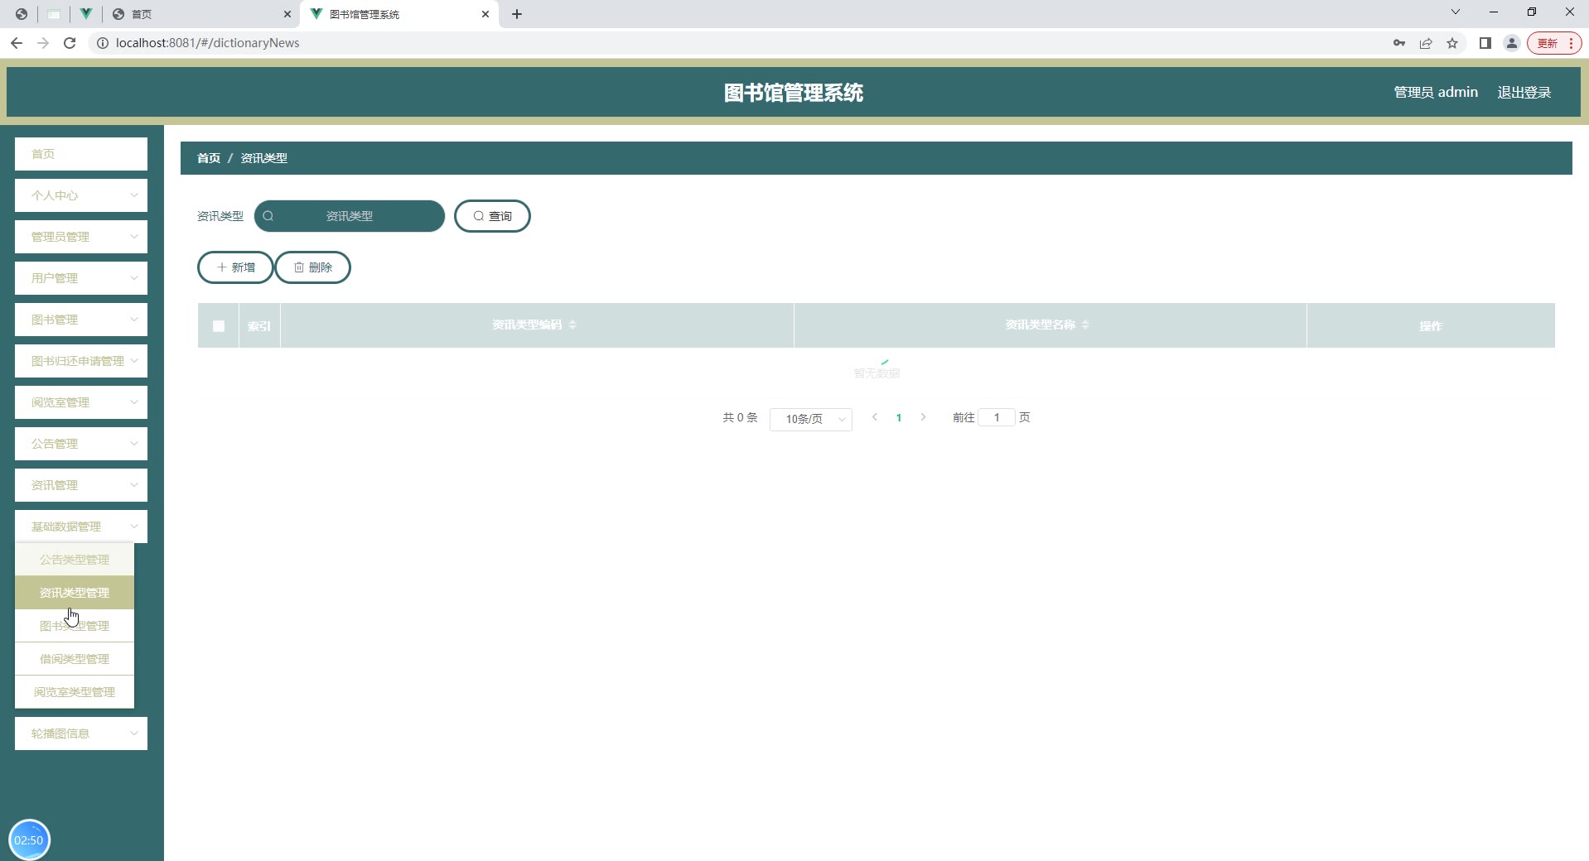Click 退出登录 to log out
The height and width of the screenshot is (861, 1589).
(x=1524, y=93)
